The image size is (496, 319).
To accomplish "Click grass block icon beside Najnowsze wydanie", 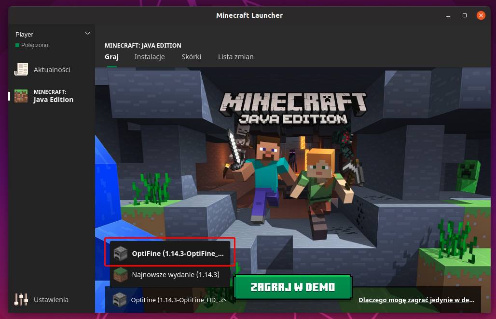I will tap(120, 275).
